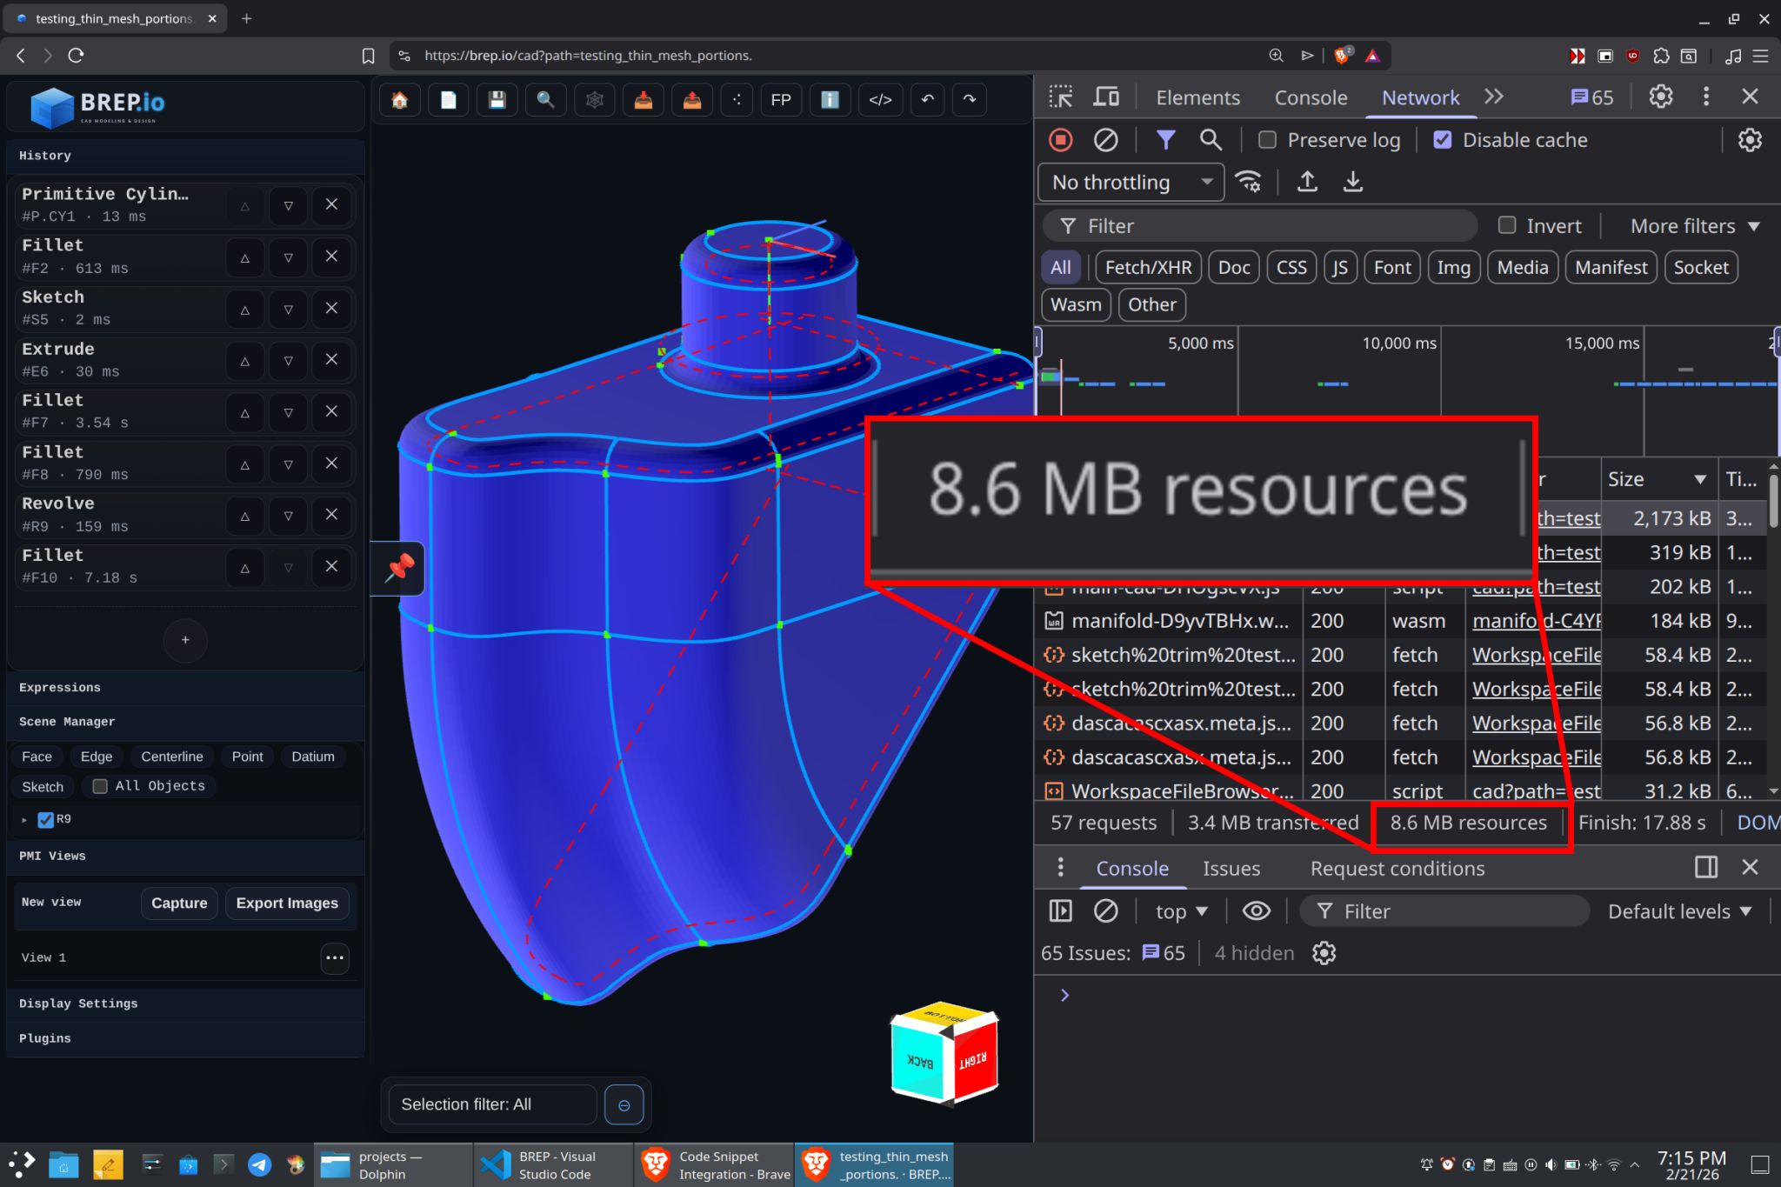This screenshot has width=1781, height=1187.
Task: Uncheck Disable cache checkbox
Action: pyautogui.click(x=1443, y=140)
